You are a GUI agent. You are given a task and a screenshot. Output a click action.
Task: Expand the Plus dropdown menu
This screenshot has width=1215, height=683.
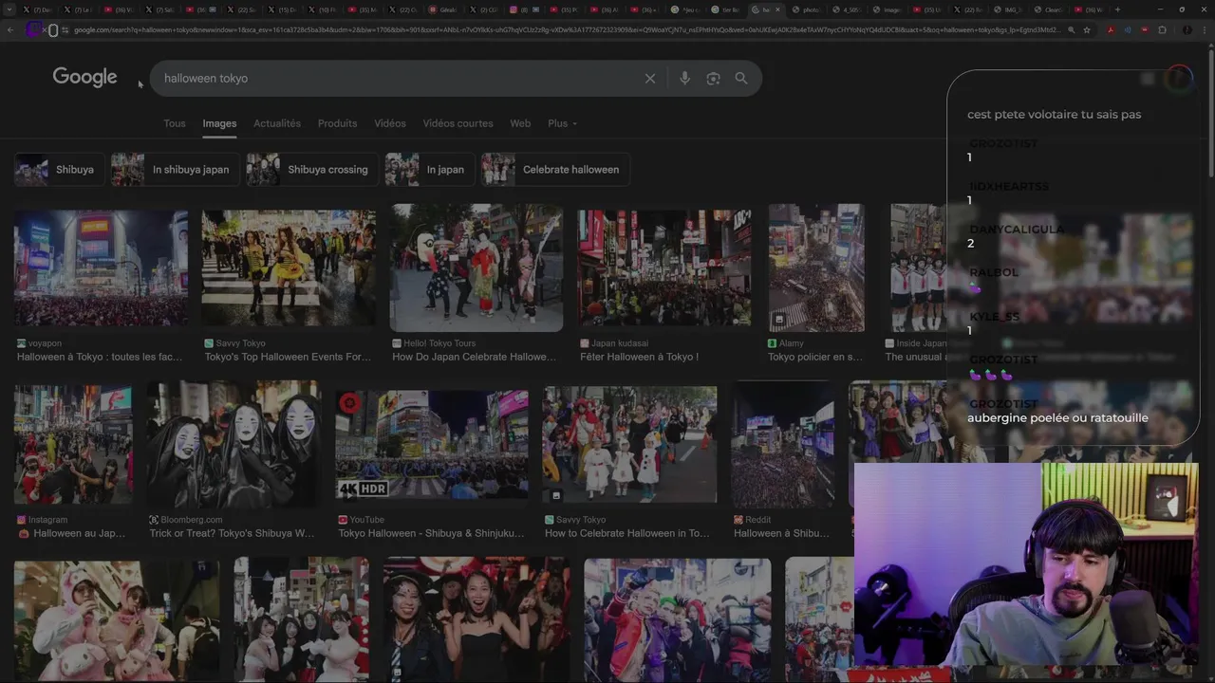tap(562, 123)
